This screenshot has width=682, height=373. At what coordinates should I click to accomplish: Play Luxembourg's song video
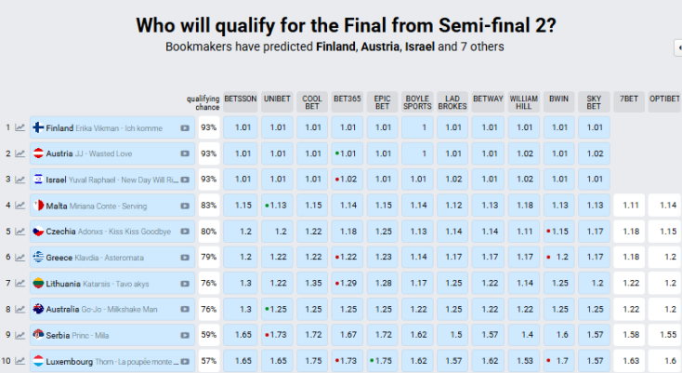[185, 359]
